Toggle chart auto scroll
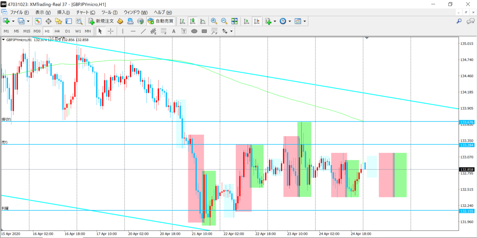 [x=246, y=21]
